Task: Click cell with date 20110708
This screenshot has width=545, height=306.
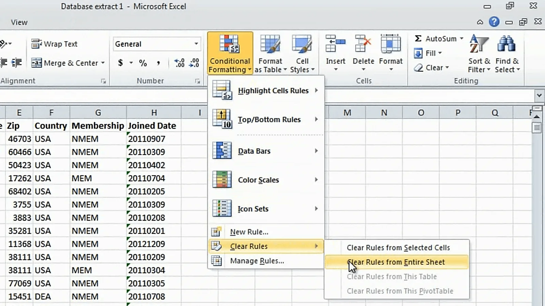Action: [154, 296]
